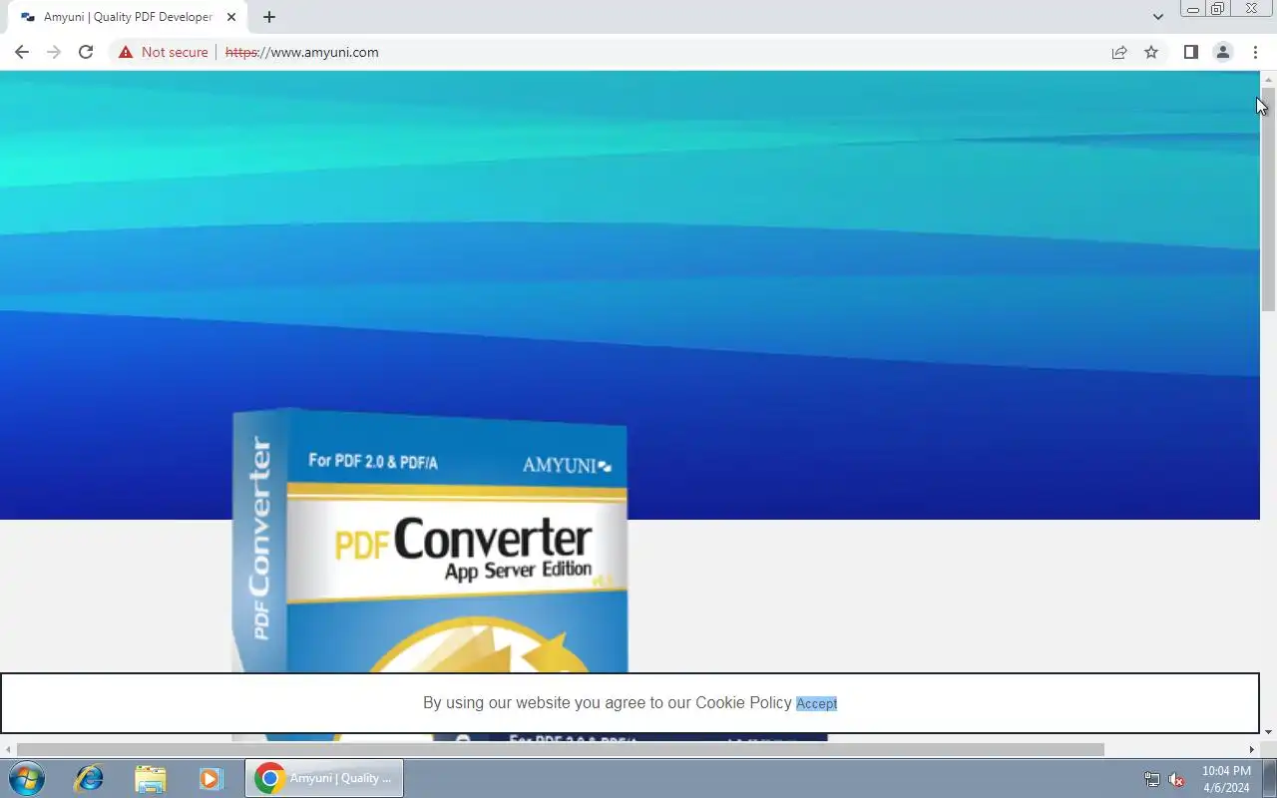1277x798 pixels.
Task: Expand the tab search dropdown
Action: [1157, 17]
